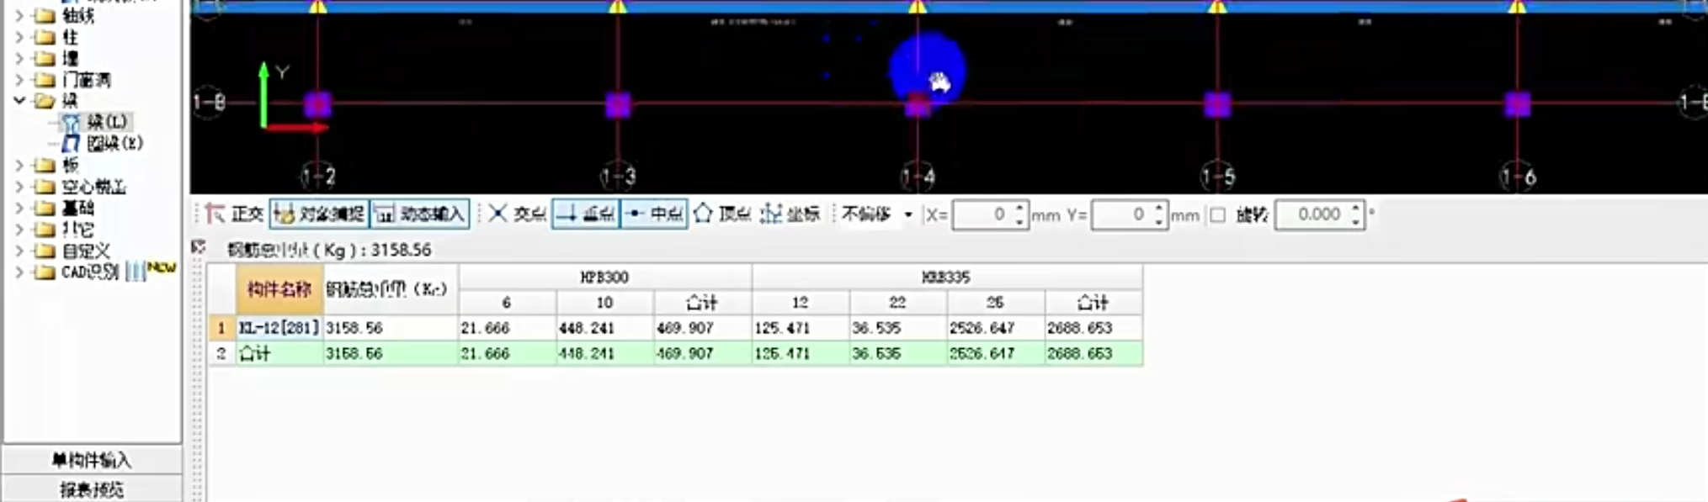1708x502 pixels.
Task: Click the 圈梁(E) ring beam icon
Action: point(72,144)
